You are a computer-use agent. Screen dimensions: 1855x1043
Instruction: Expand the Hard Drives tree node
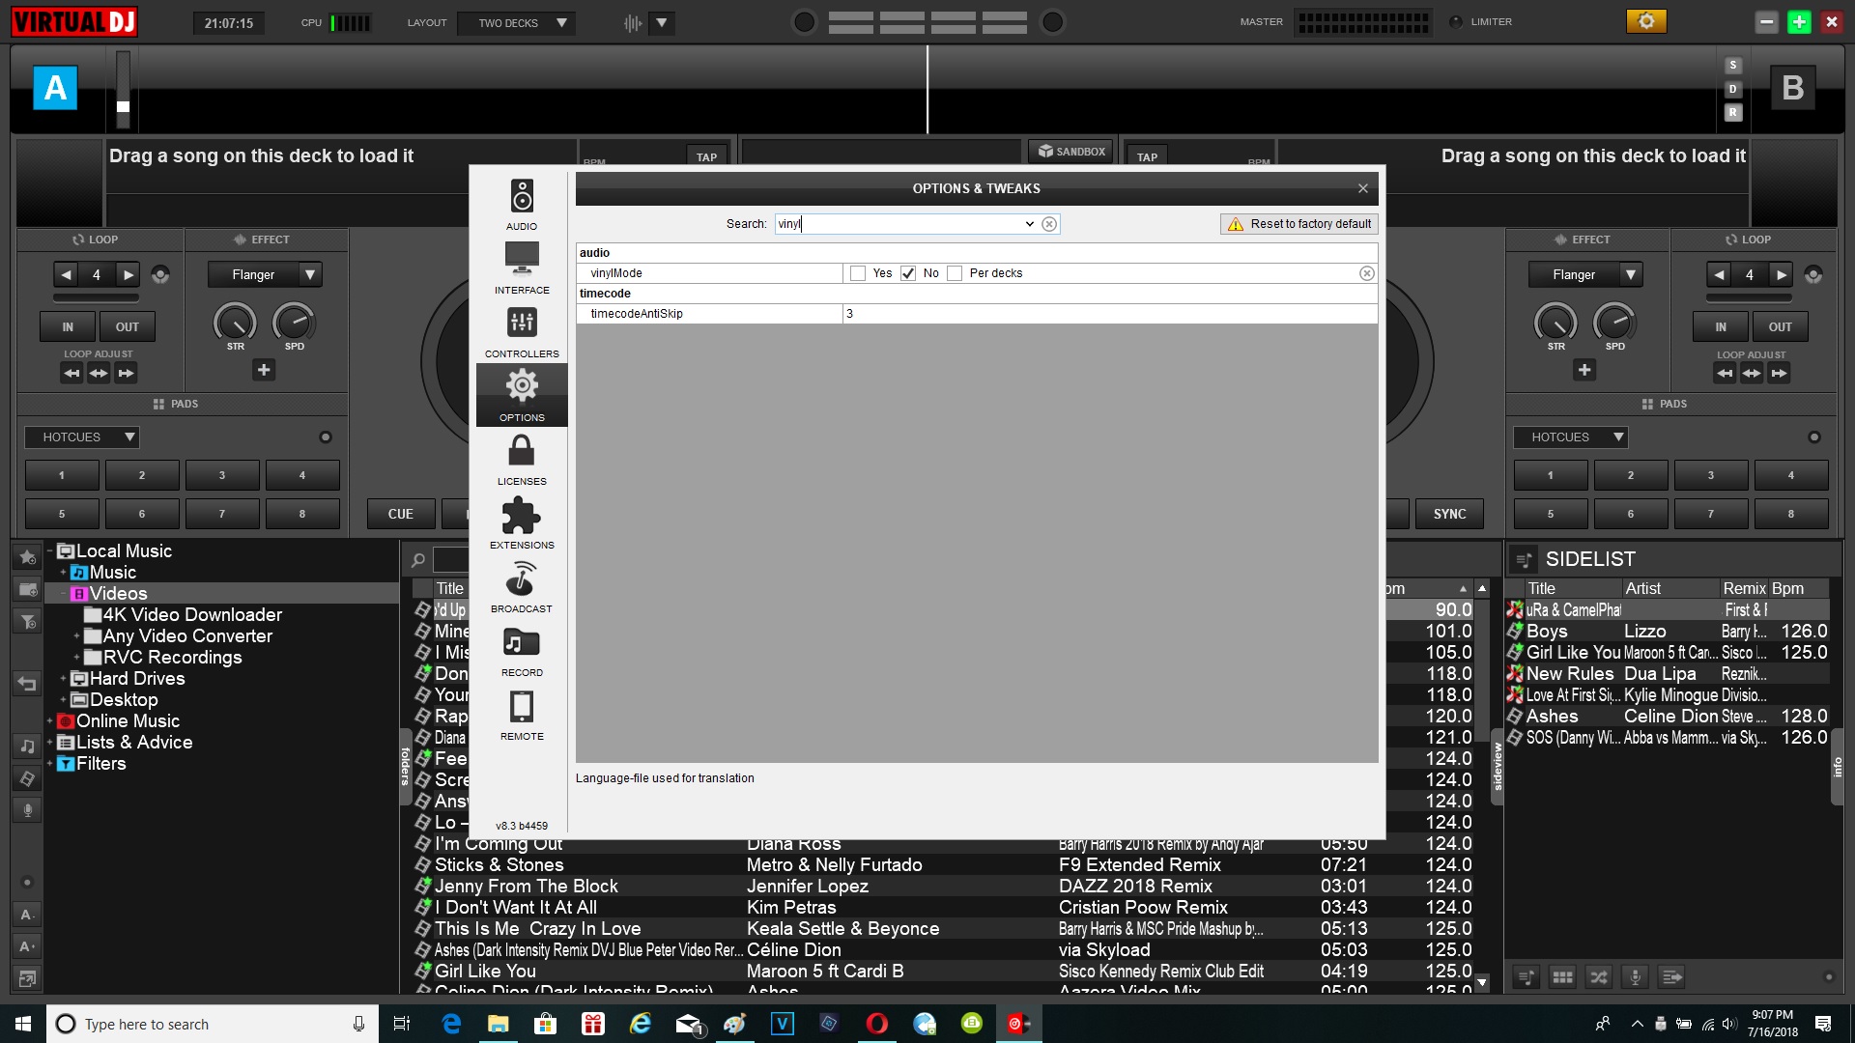tap(63, 679)
